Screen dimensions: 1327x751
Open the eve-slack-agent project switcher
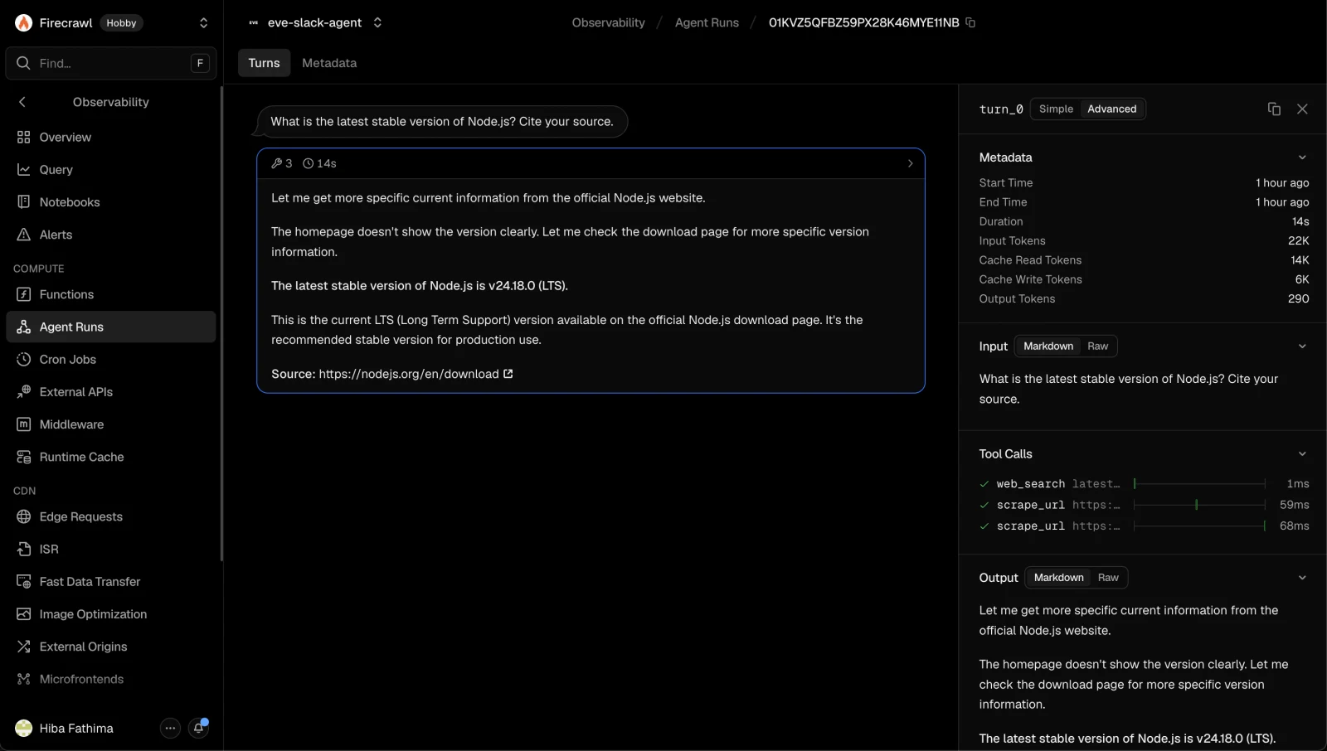pyautogui.click(x=377, y=22)
